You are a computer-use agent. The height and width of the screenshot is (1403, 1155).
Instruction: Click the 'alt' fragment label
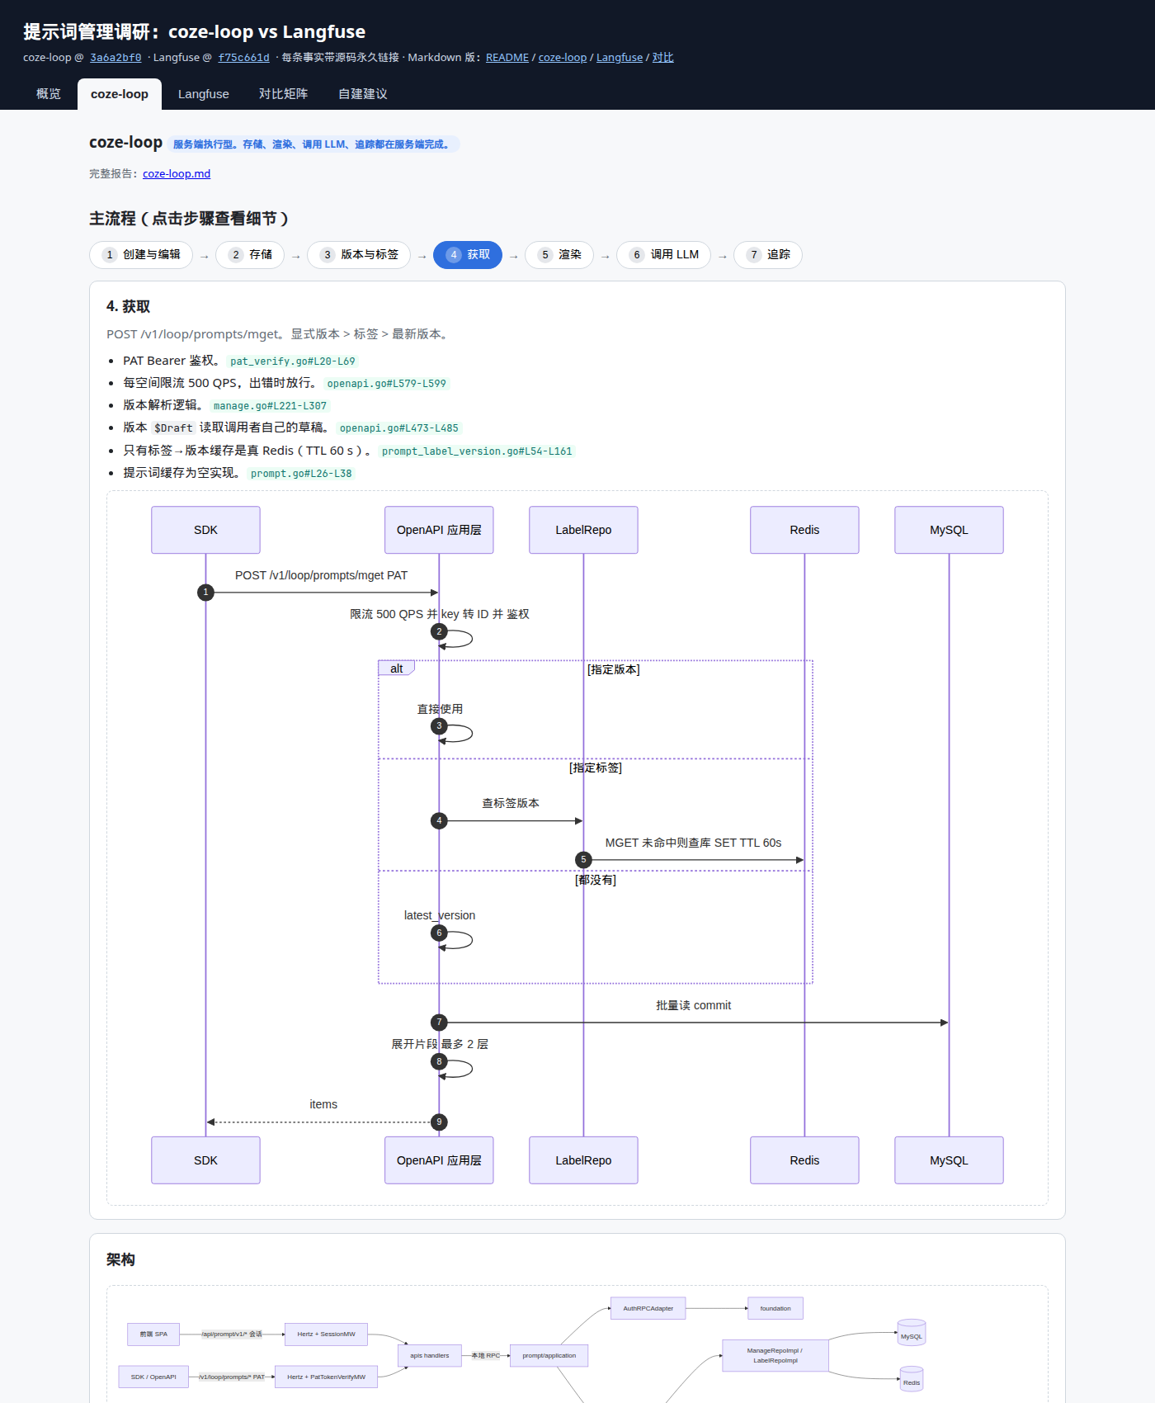(x=397, y=668)
